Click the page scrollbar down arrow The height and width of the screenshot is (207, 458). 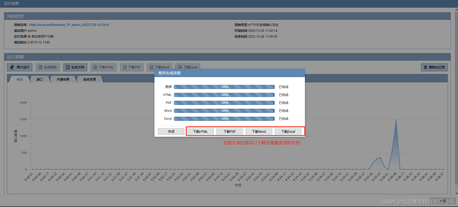click(456, 193)
